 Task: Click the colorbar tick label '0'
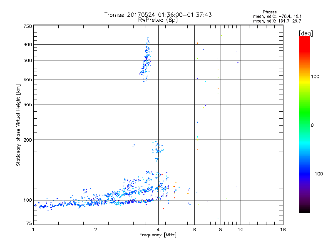point(312,125)
